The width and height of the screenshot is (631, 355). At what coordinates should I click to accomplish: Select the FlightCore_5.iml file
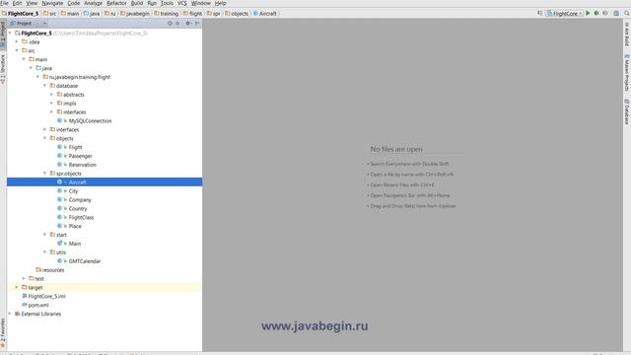point(46,296)
